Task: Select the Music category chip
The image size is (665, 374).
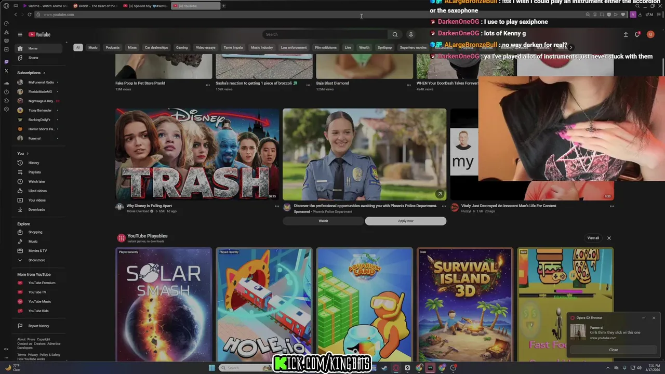Action: click(92, 47)
